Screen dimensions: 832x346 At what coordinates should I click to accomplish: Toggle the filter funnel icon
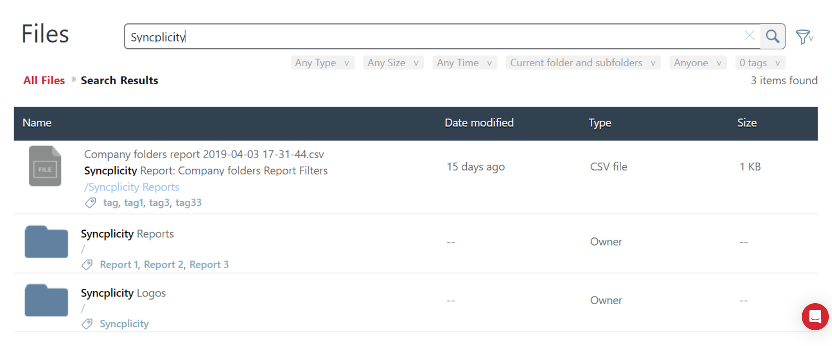[804, 37]
